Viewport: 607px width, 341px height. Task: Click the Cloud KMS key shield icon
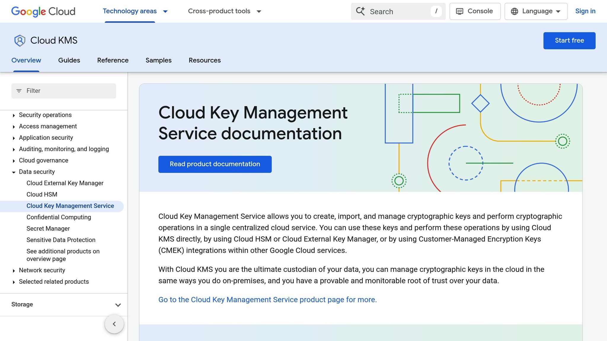pos(19,41)
